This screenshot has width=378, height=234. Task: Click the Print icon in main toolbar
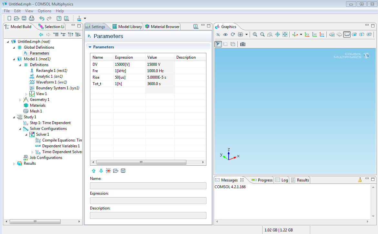point(32,18)
